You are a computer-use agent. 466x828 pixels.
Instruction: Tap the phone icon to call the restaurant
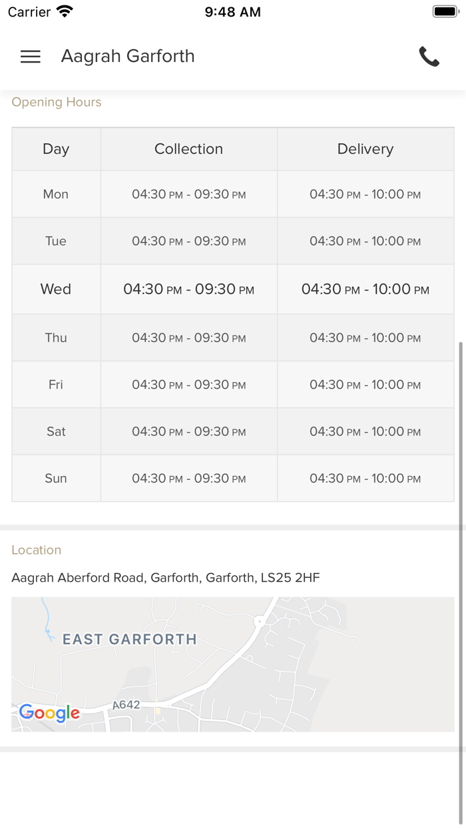(x=429, y=57)
